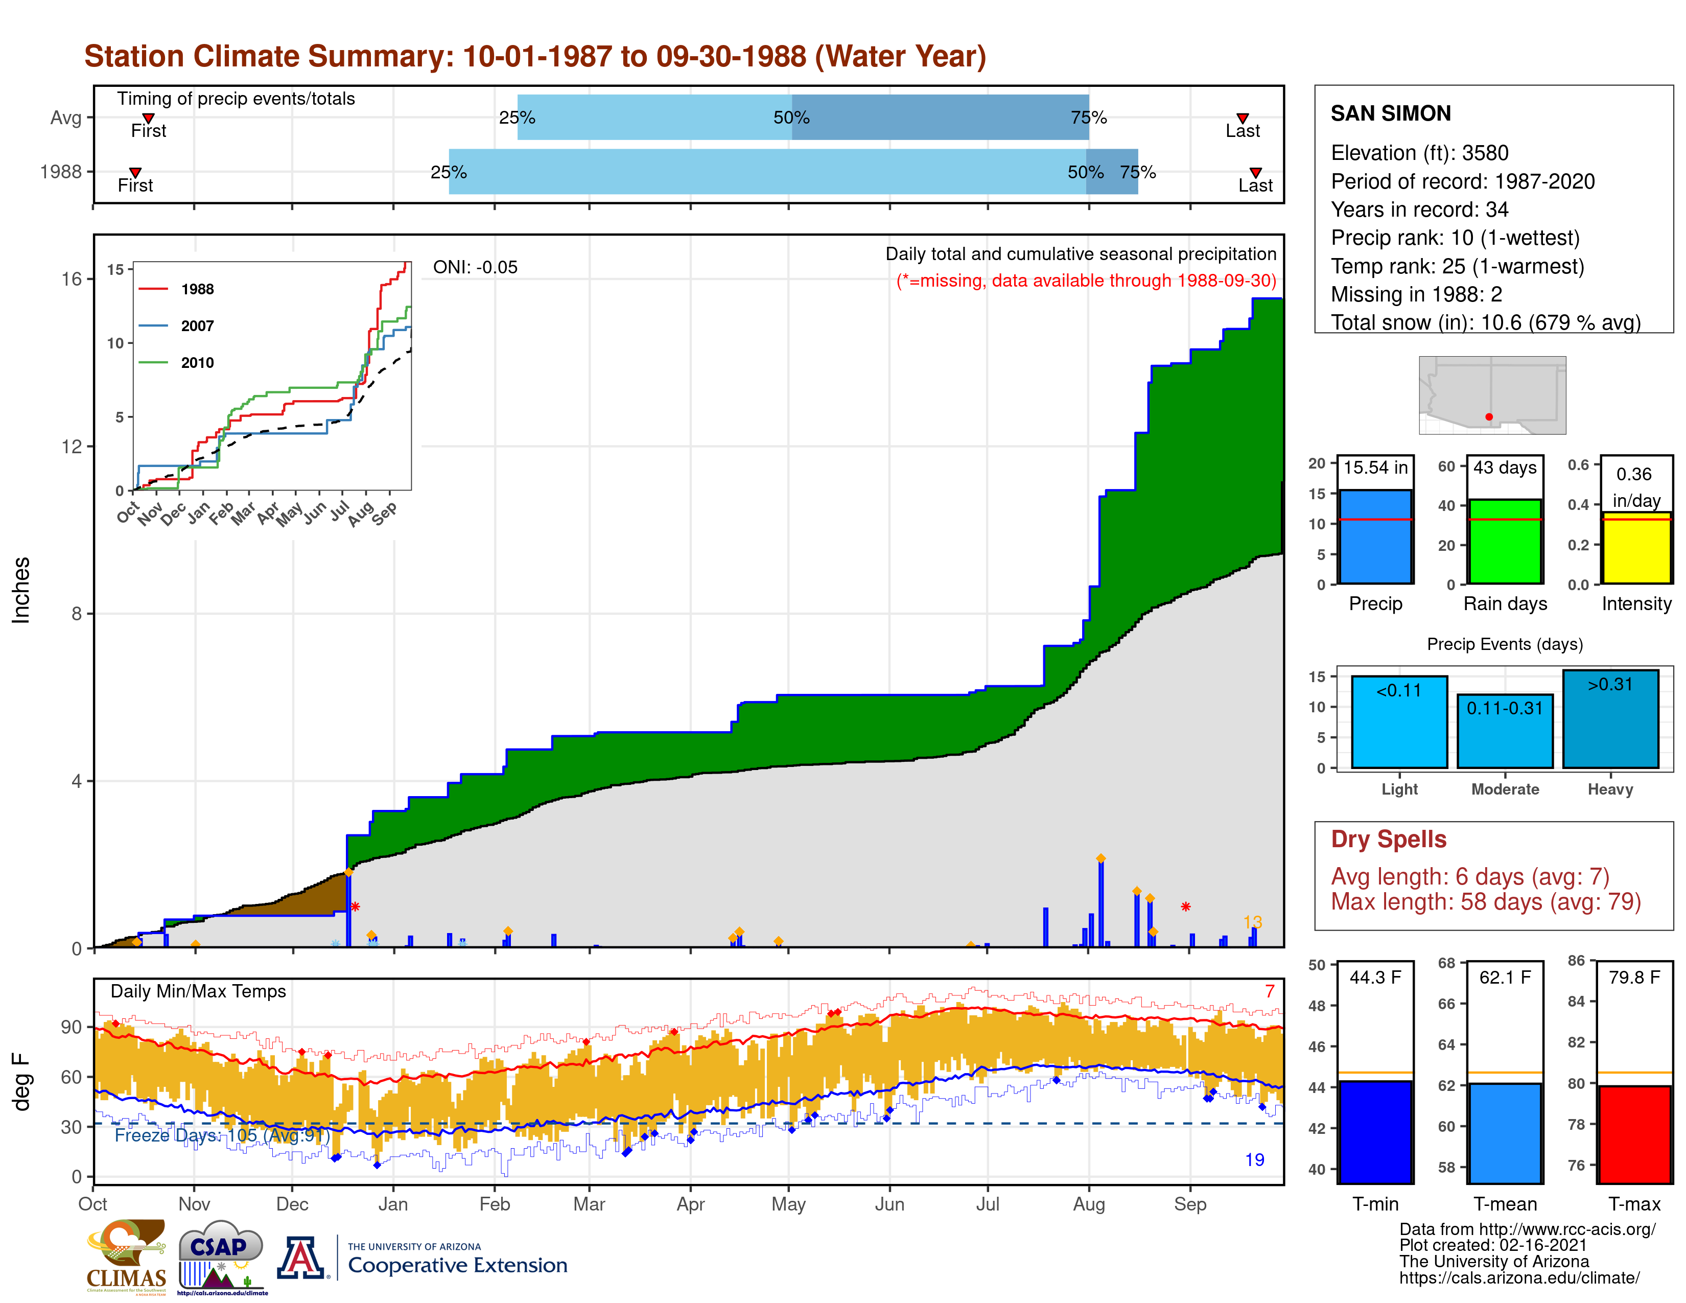The width and height of the screenshot is (1686, 1303).
Task: Click the Plot created: 02-16-2021 text
Action: [1493, 1245]
